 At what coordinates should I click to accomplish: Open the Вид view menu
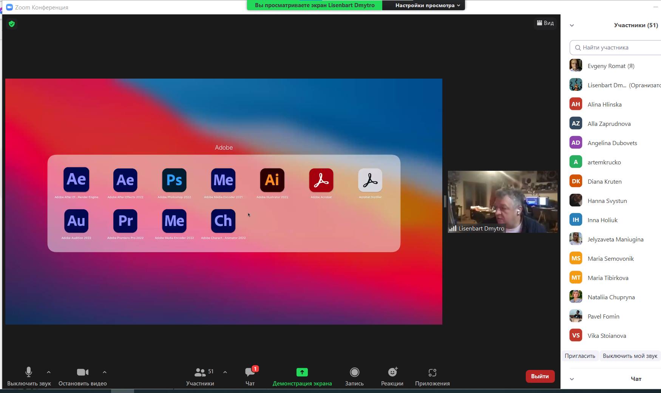point(545,23)
